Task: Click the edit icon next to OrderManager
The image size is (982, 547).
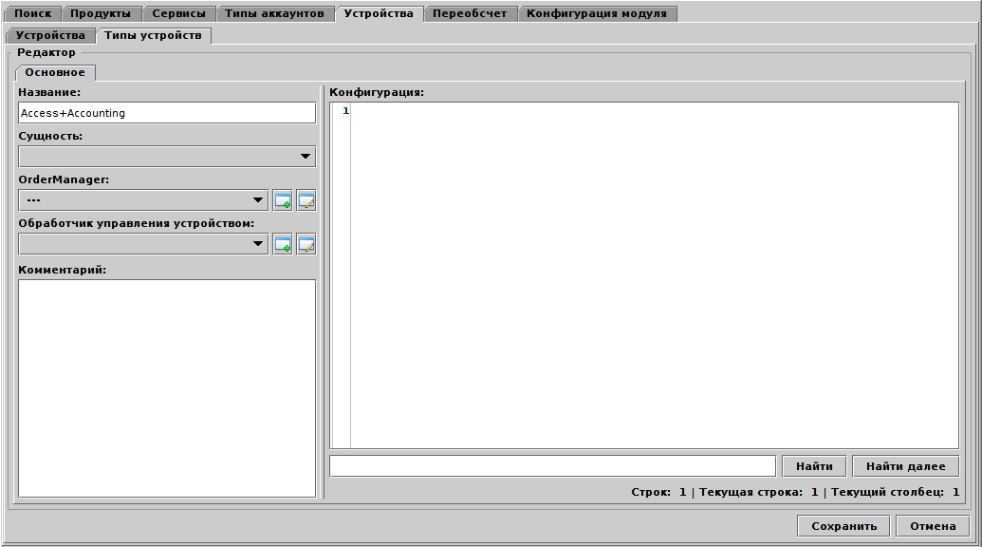Action: pos(306,200)
